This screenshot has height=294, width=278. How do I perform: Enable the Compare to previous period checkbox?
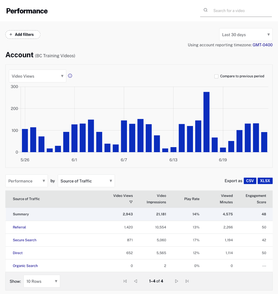coord(216,76)
